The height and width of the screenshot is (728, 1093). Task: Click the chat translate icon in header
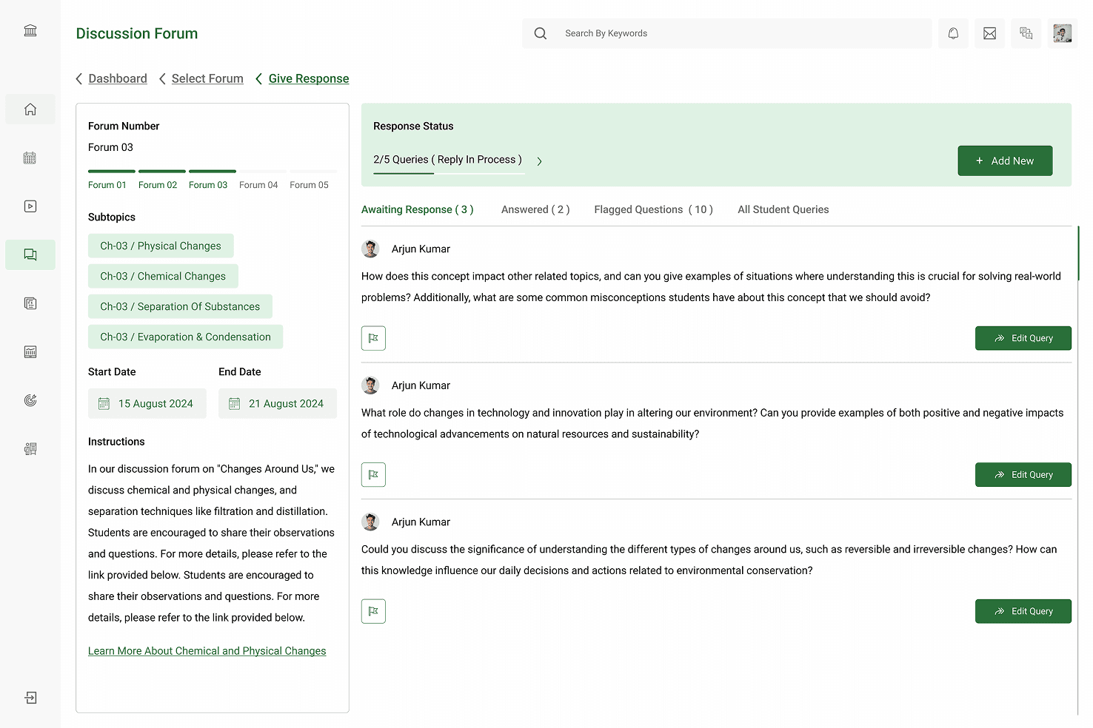(1026, 33)
